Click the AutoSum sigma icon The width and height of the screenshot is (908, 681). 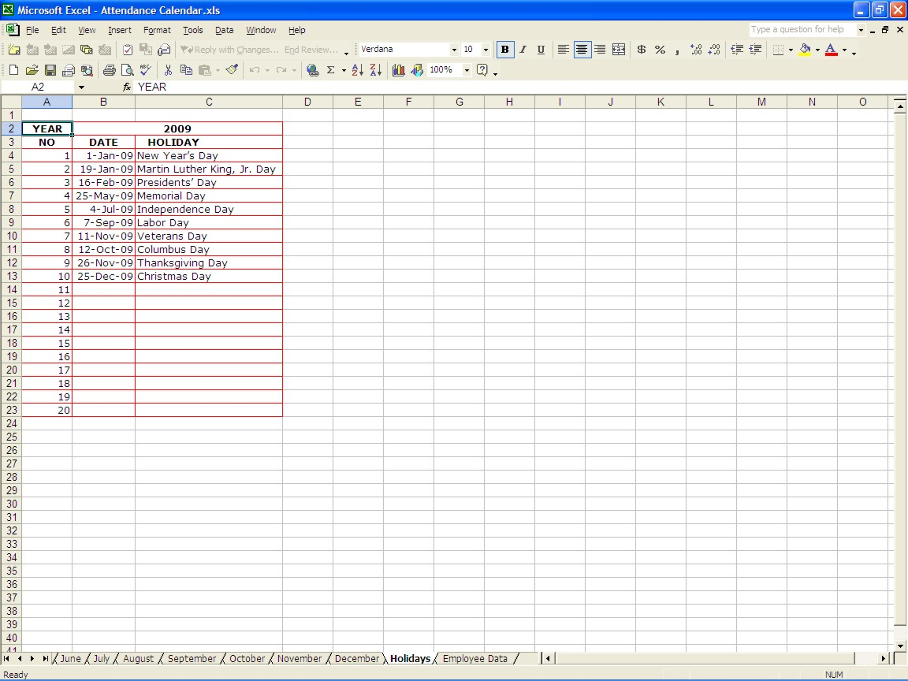331,70
